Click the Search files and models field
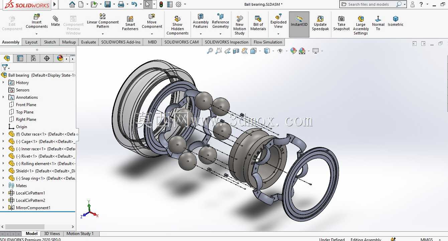The image size is (448, 241). (369, 4)
